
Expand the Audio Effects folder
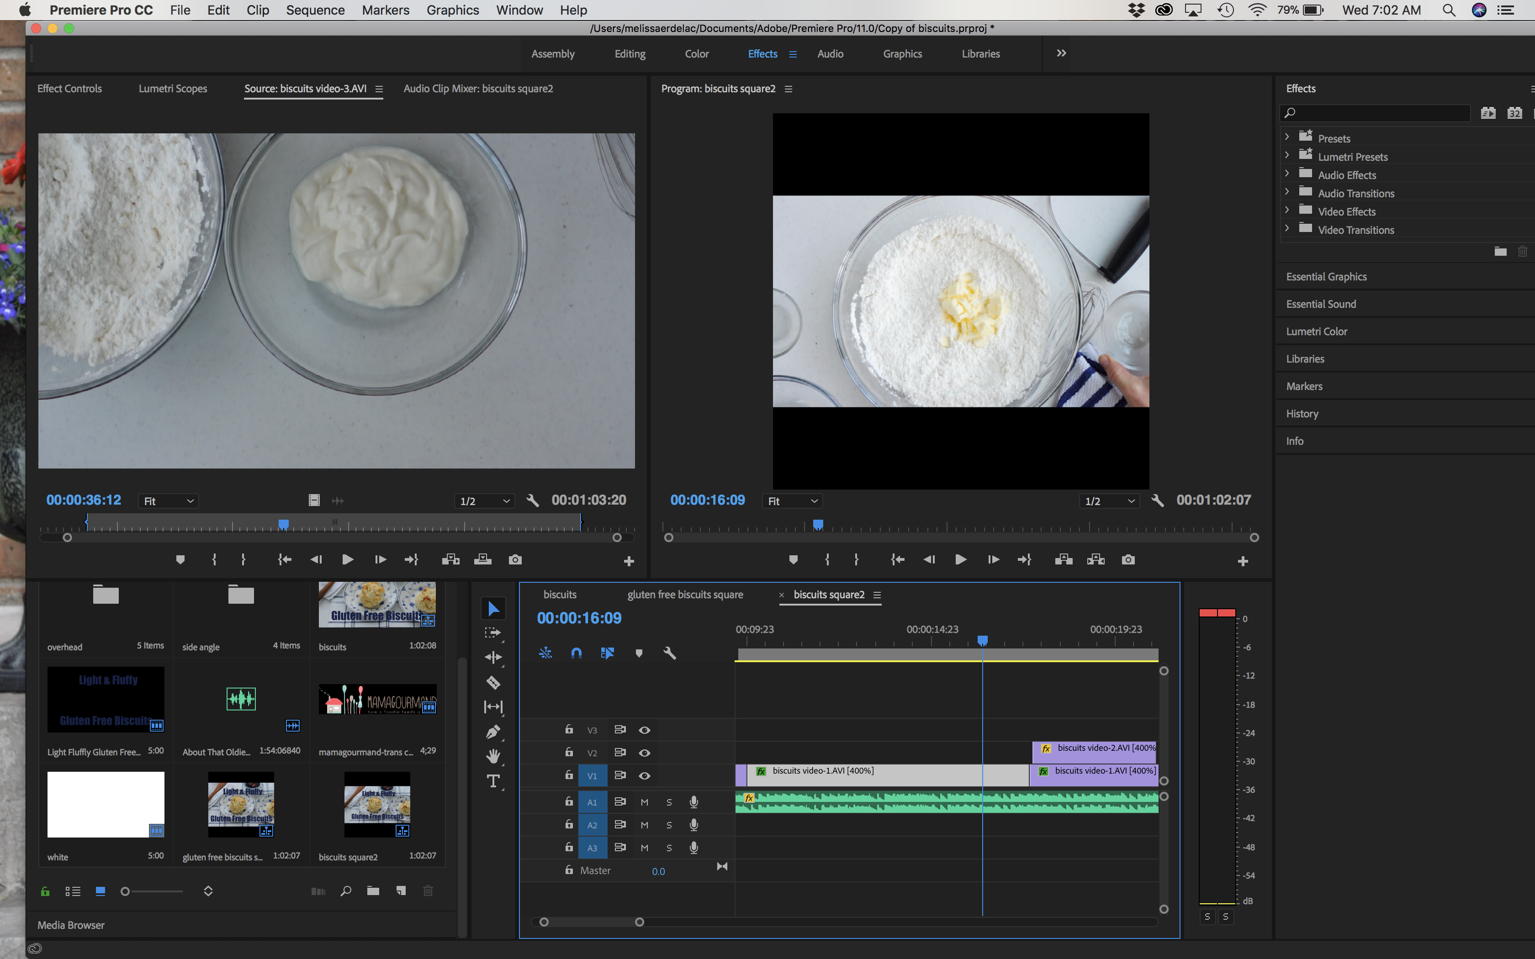click(1286, 174)
